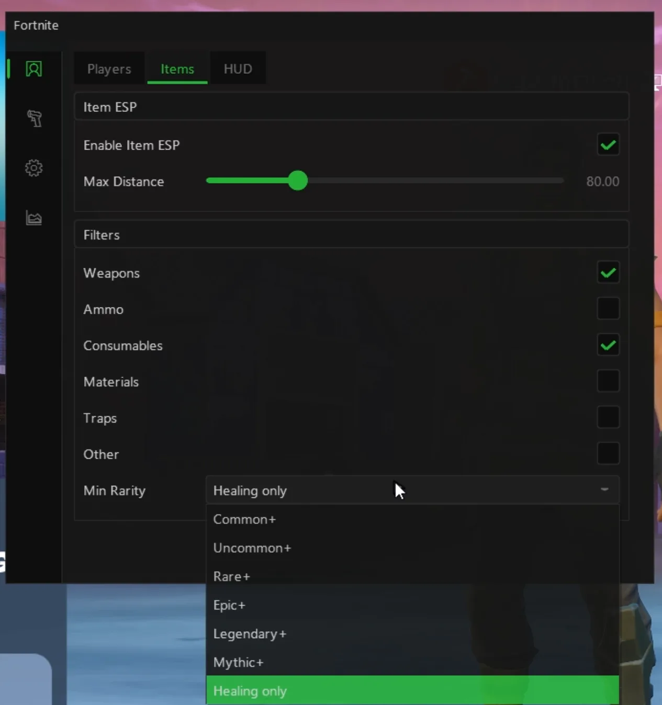
Task: Click the Max Distance label
Action: [x=124, y=181]
